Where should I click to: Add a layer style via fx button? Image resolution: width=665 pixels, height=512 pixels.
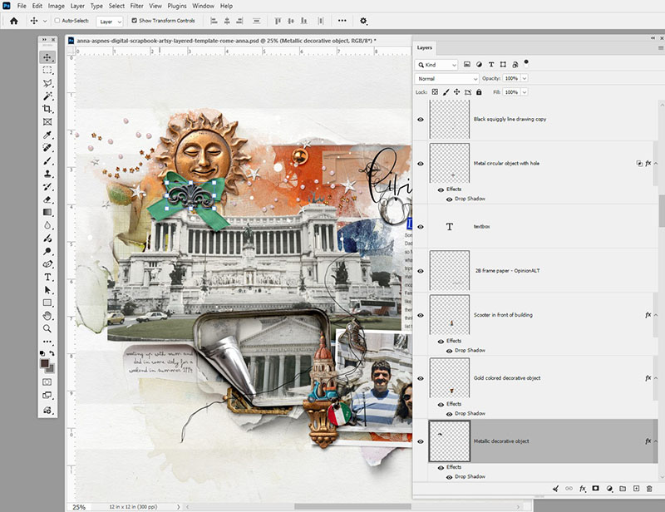[x=583, y=489]
